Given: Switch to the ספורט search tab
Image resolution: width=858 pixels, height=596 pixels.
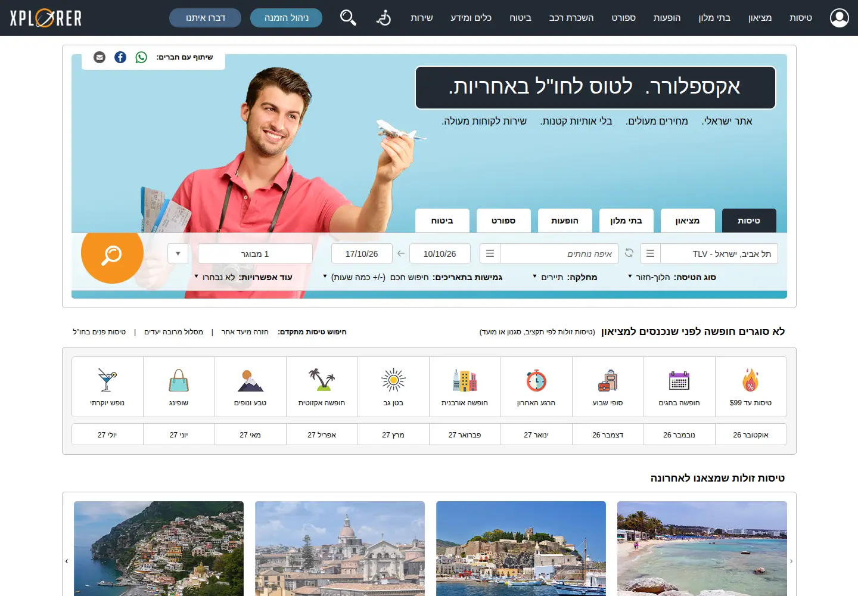Looking at the screenshot, I should (503, 221).
